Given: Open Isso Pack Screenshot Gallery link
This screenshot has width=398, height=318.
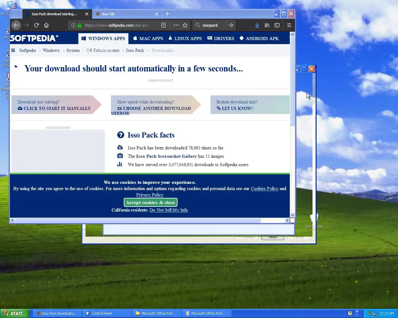Looking at the screenshot, I should pos(166,156).
